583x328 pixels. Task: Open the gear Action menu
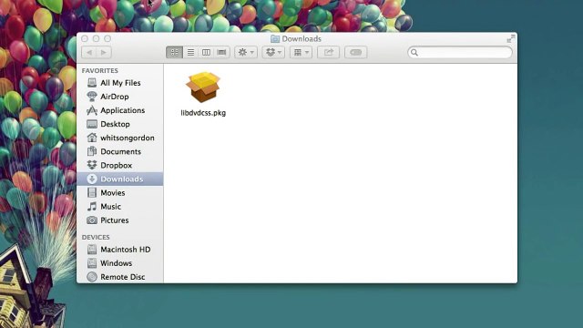pyautogui.click(x=246, y=53)
